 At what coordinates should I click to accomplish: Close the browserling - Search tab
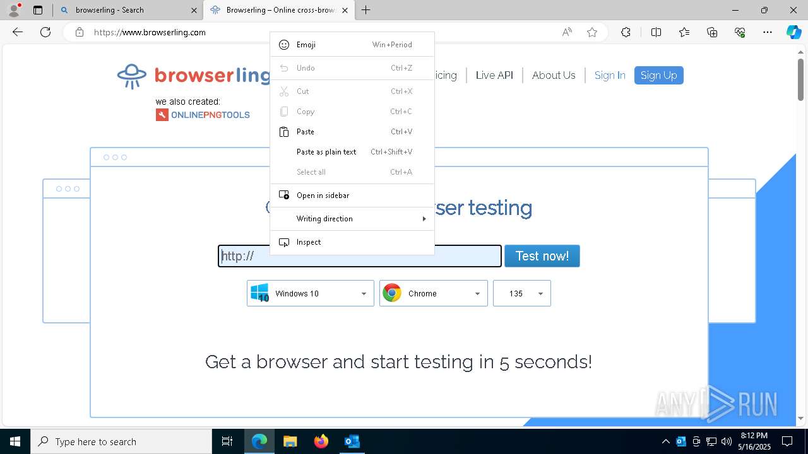pyautogui.click(x=194, y=10)
